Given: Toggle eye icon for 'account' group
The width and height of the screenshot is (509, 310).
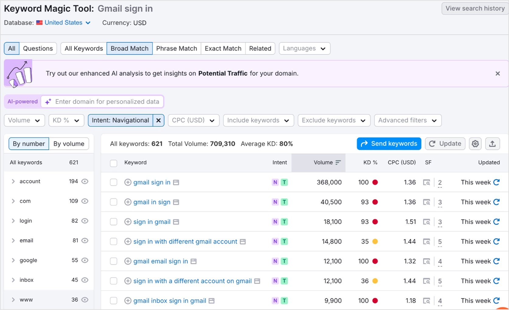Looking at the screenshot, I should [x=85, y=181].
